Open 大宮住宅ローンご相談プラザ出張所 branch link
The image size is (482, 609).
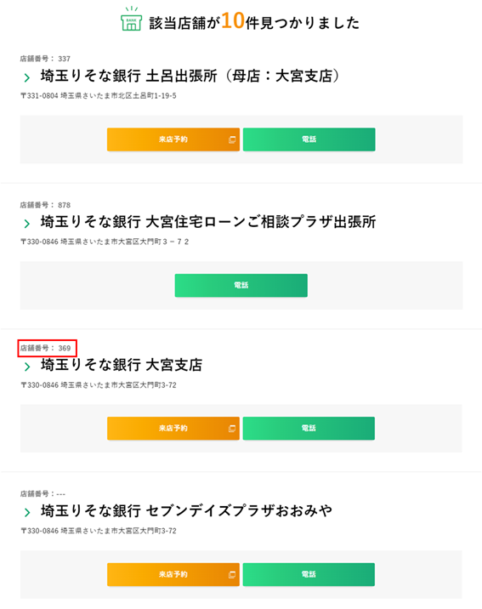pos(208,222)
